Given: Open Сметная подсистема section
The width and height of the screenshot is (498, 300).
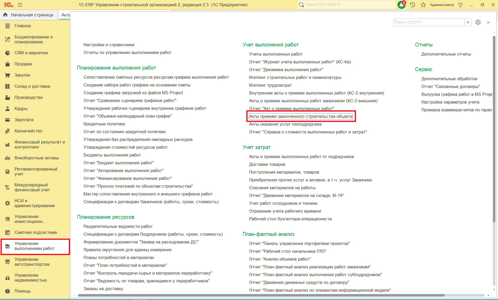Looking at the screenshot, I should coord(36,232).
